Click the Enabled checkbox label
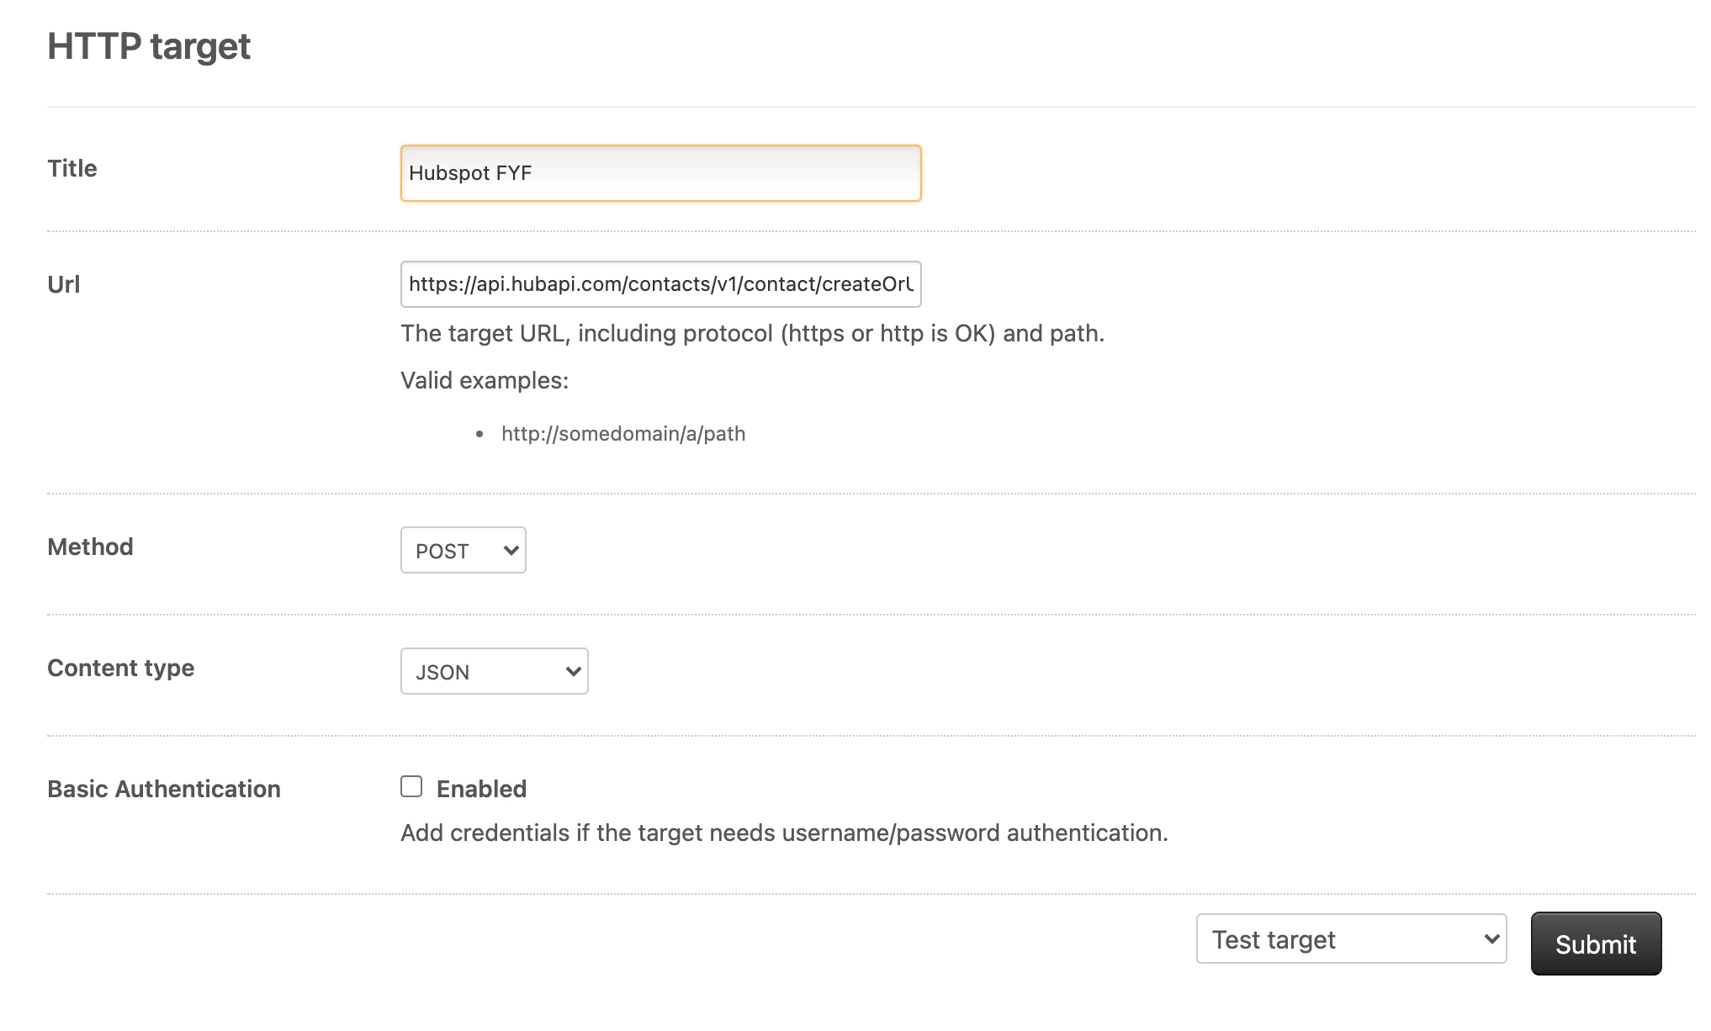Image resolution: width=1711 pixels, height=1031 pixels. [x=481, y=789]
